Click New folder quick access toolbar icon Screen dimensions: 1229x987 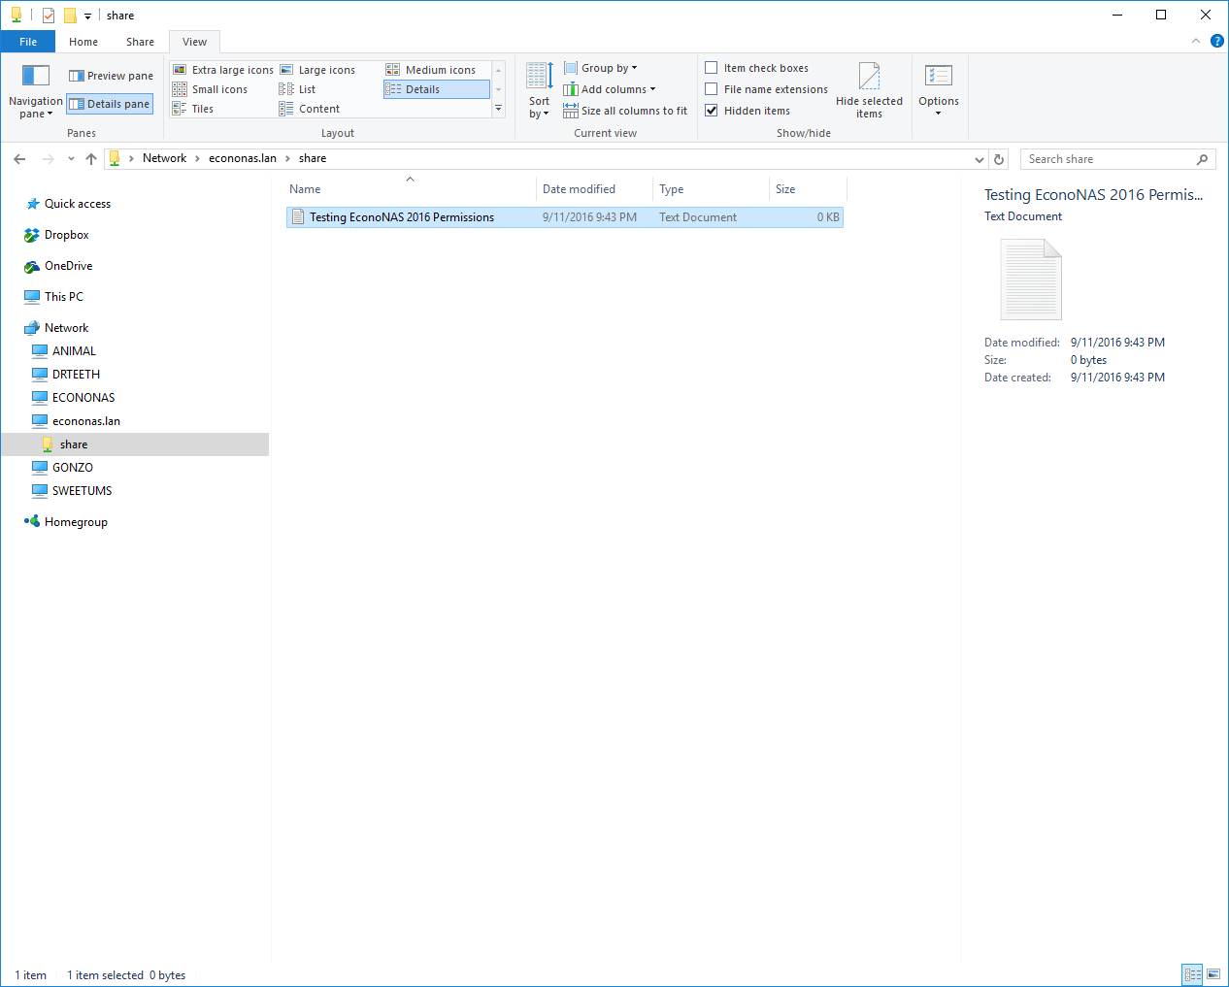pyautogui.click(x=70, y=16)
